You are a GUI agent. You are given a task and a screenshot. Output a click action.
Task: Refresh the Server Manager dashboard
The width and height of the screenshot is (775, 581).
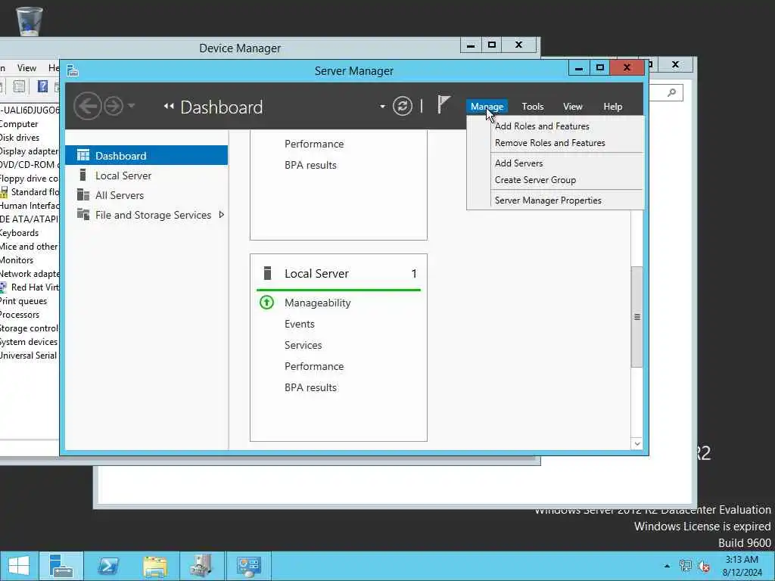(x=403, y=106)
